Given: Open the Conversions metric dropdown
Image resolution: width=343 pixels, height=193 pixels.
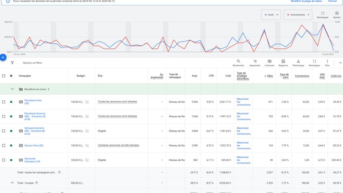Looking at the screenshot, I should (298, 15).
